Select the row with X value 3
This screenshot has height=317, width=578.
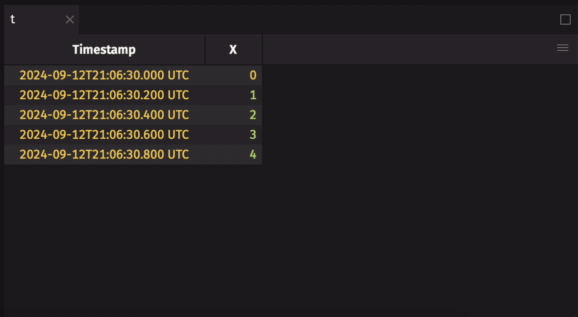(132, 135)
